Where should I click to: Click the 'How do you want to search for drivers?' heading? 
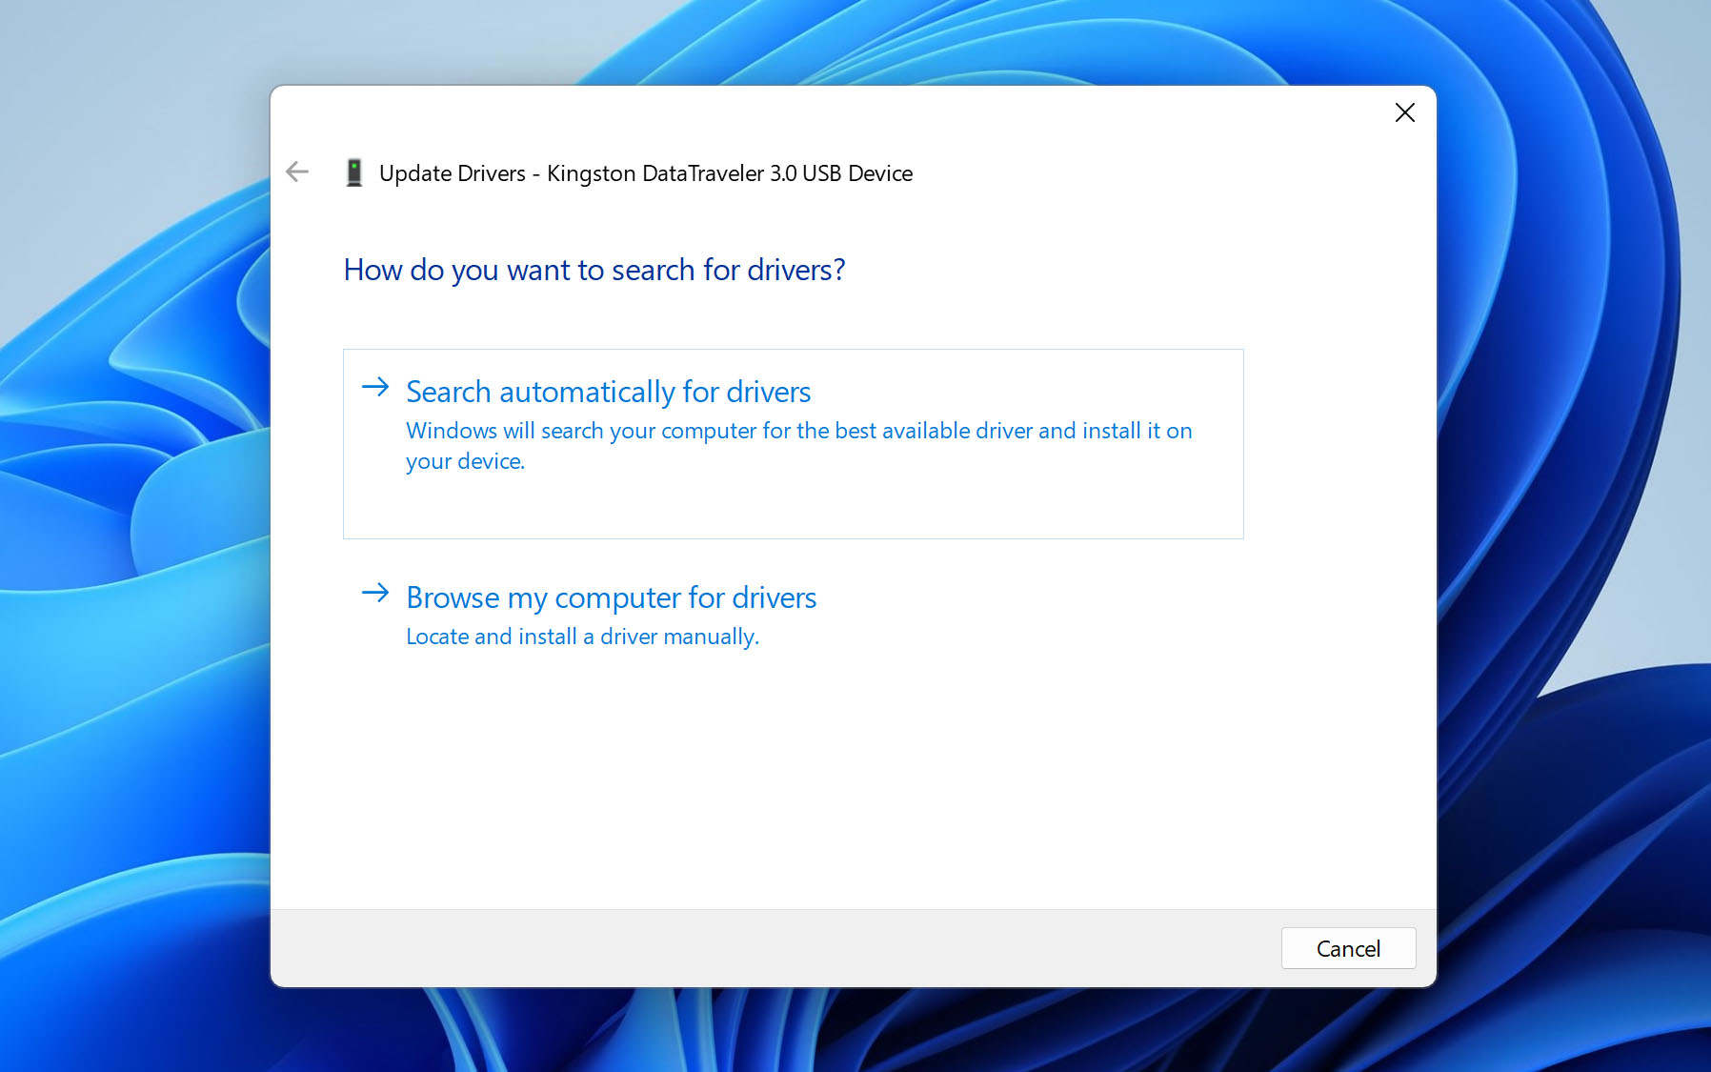(x=594, y=270)
